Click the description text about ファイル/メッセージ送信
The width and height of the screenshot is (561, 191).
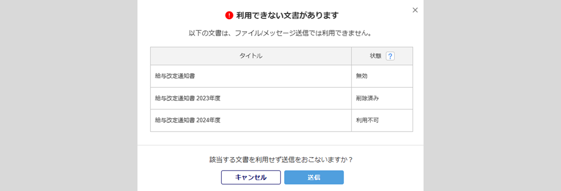pos(280,33)
